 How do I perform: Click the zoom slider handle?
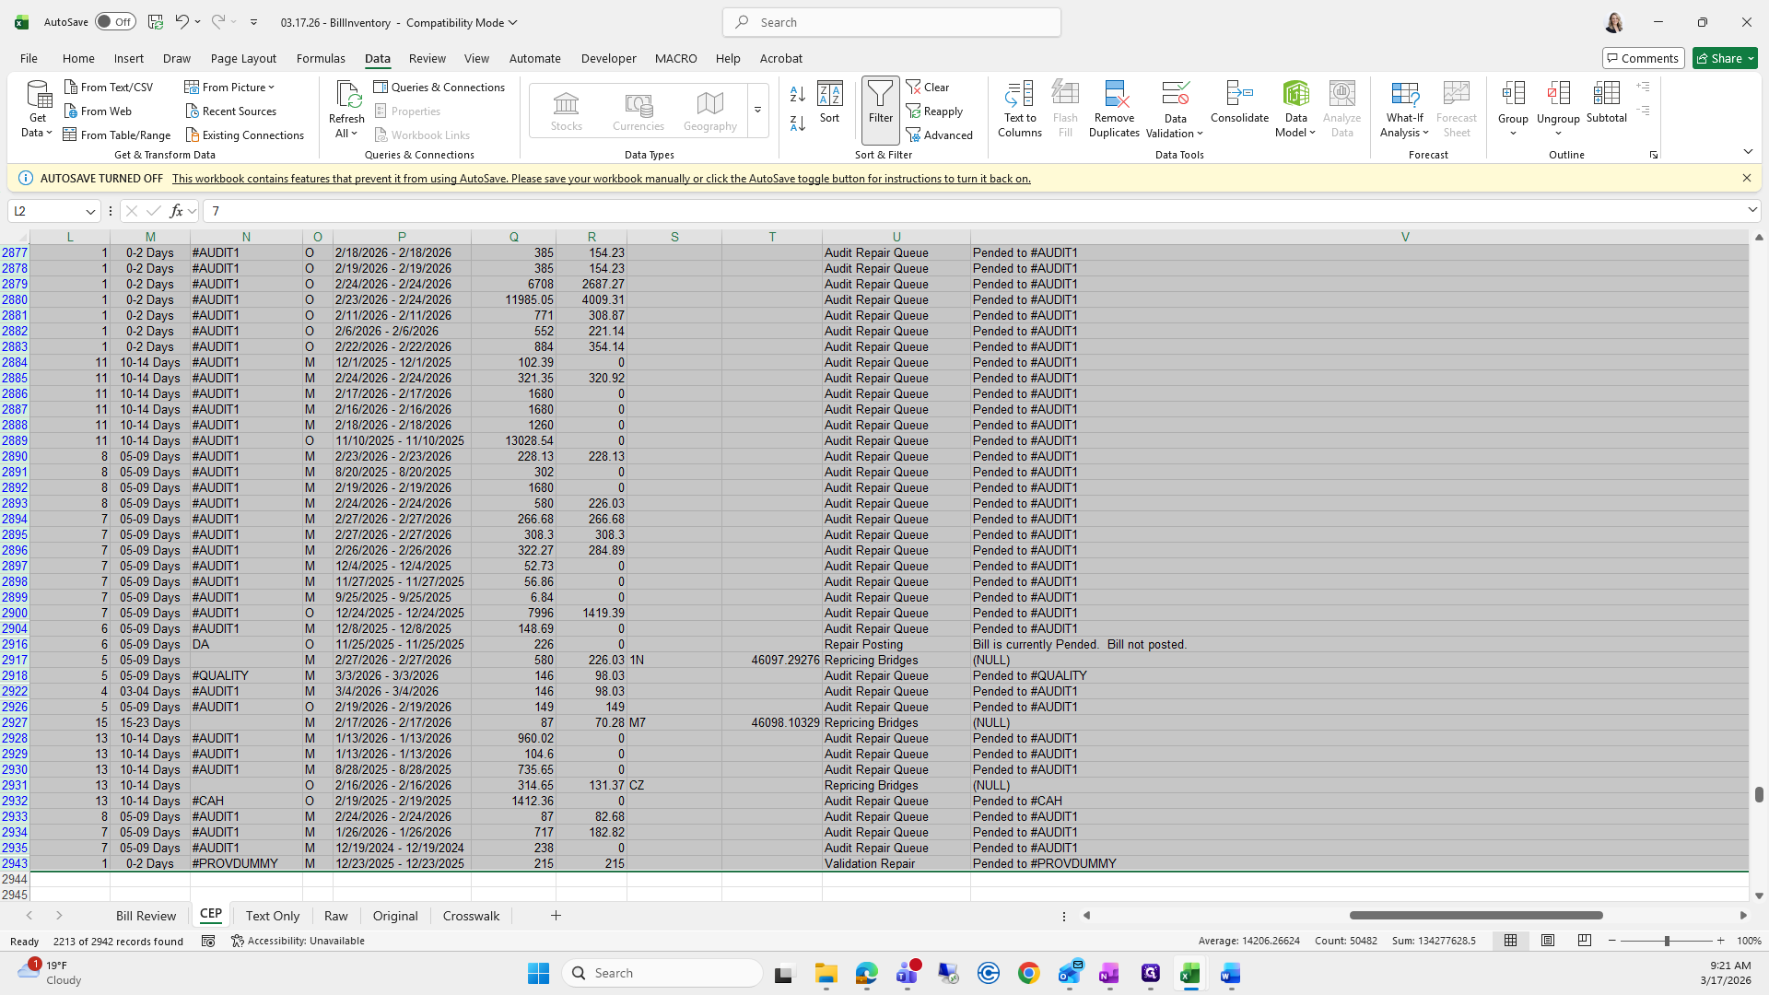coord(1666,941)
